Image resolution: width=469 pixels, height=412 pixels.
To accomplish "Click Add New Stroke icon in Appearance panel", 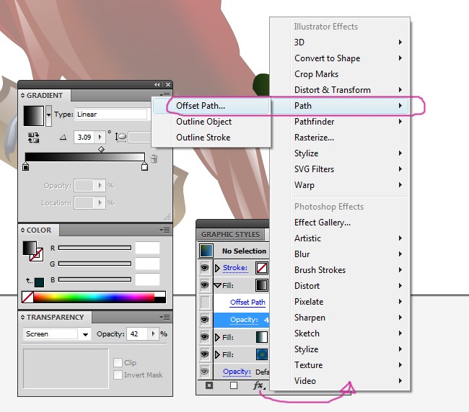I will 209,386.
